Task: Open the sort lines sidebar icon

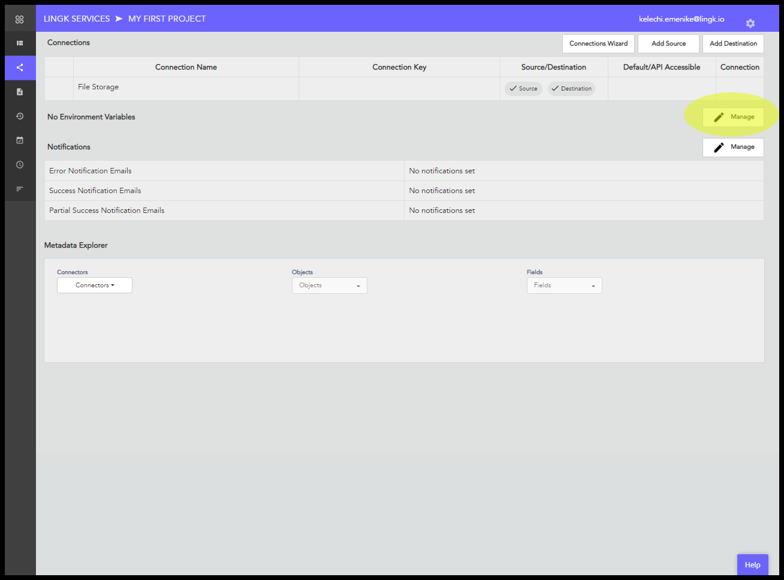Action: (20, 189)
